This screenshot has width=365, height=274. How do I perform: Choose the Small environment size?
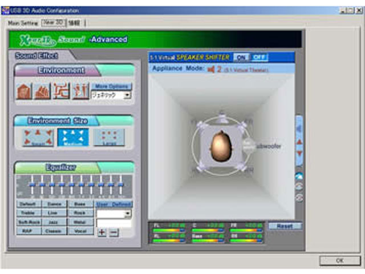pos(38,138)
